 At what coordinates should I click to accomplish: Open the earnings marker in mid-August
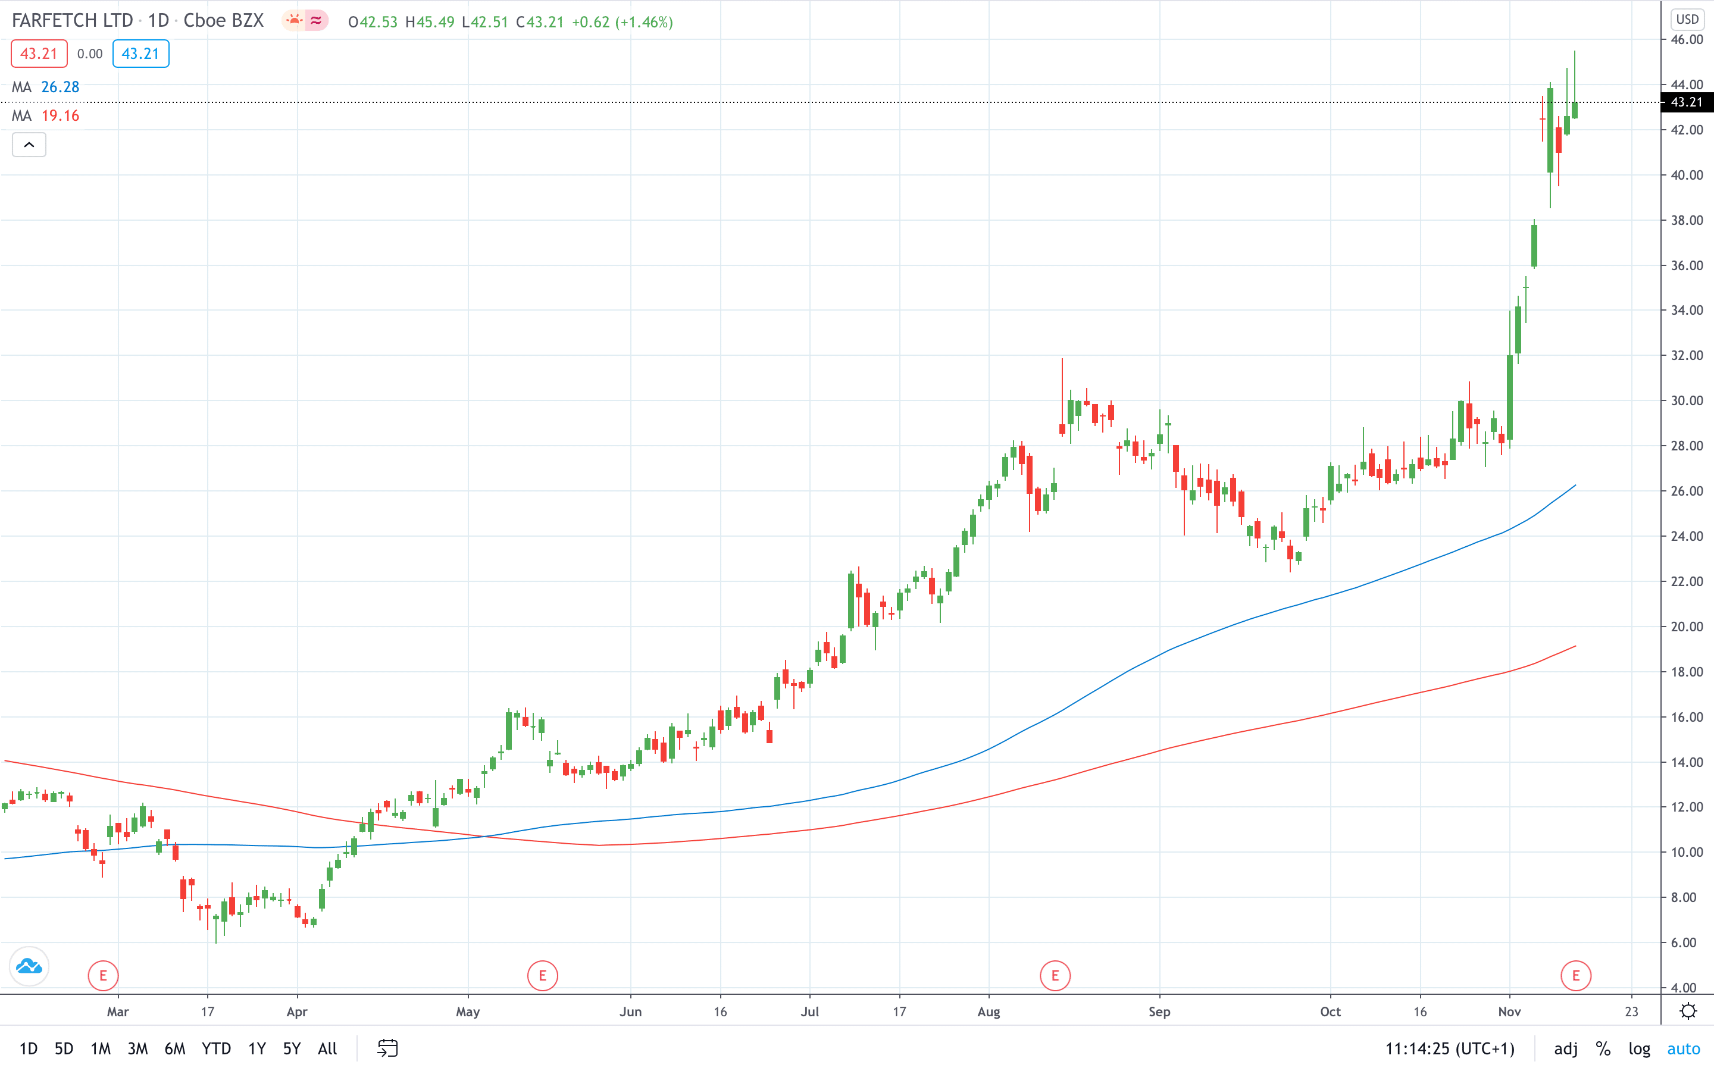[1055, 975]
